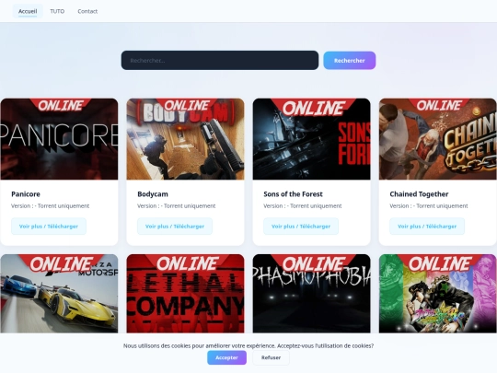Open the Contact page
The image size is (497, 373).
[87, 11]
